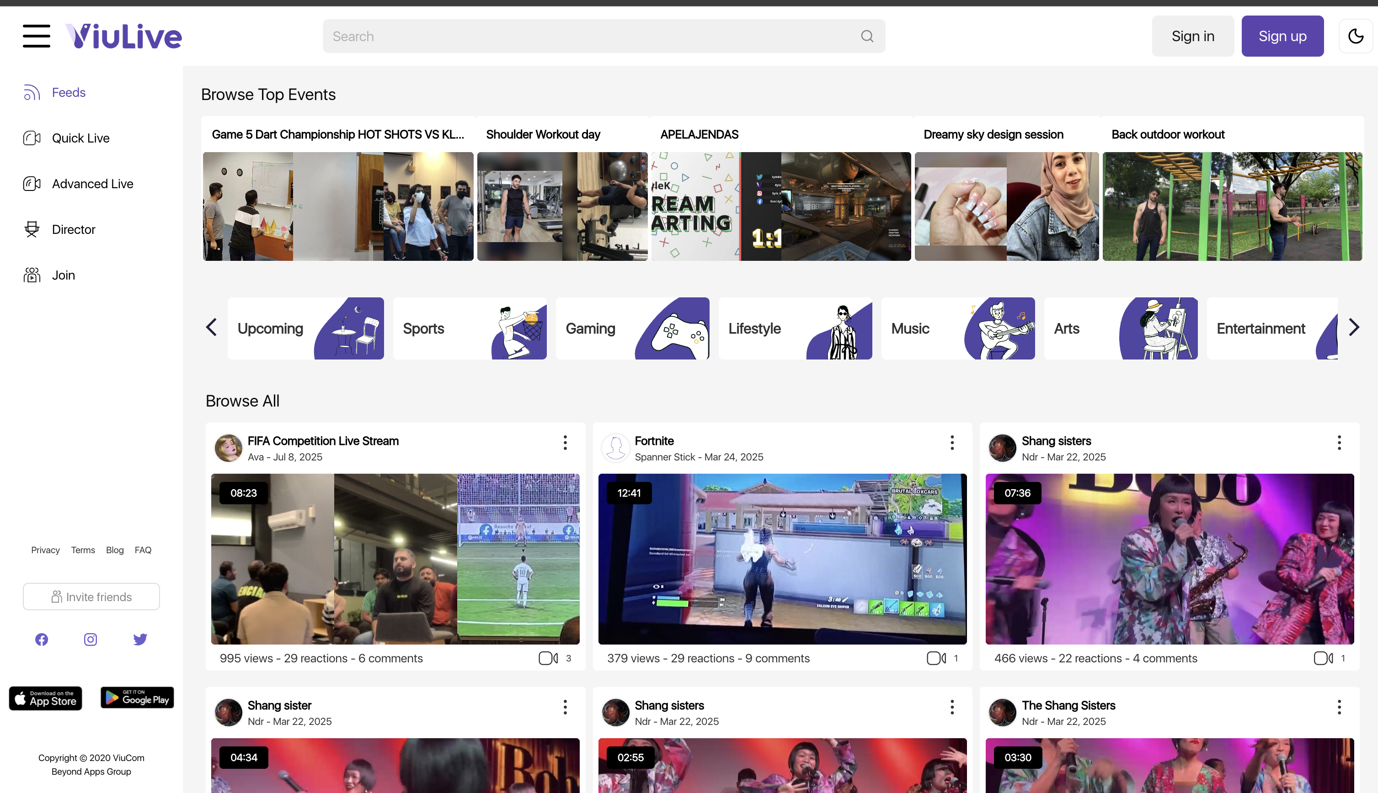1378x793 pixels.
Task: Open the Dreamy sky design session thumbnail
Action: pos(1007,206)
